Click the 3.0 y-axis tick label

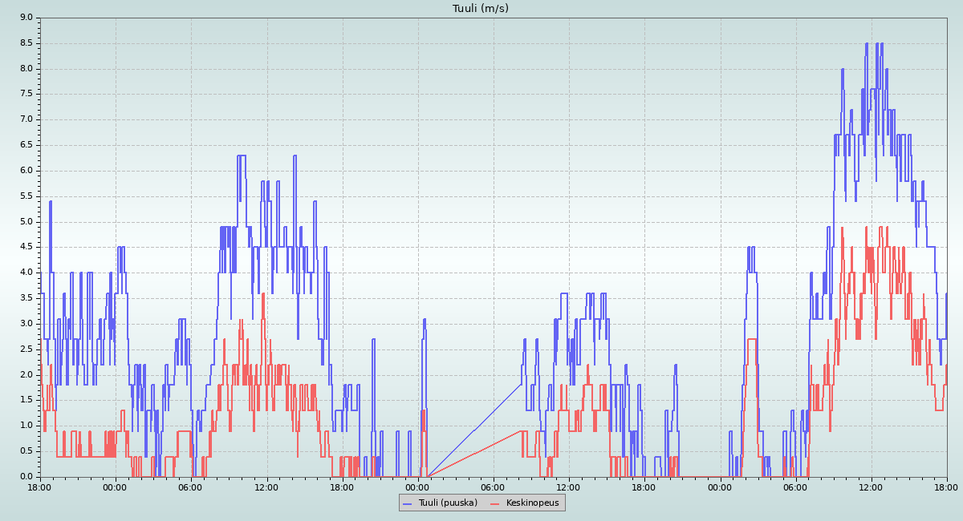26,324
